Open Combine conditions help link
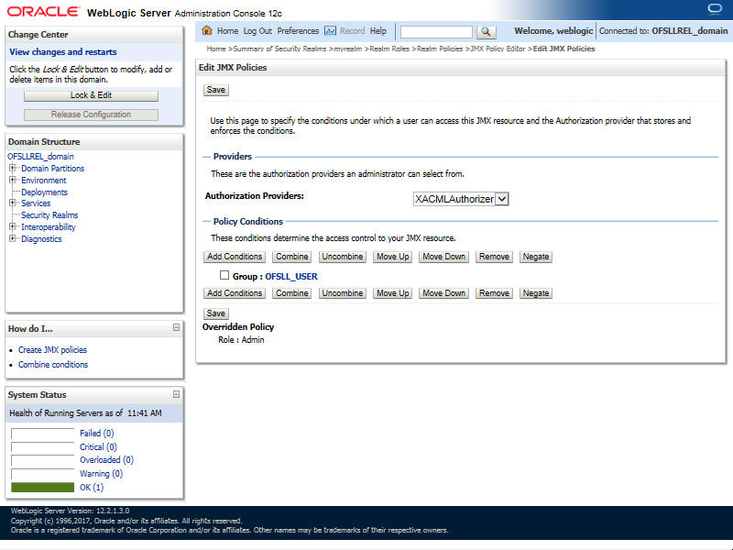This screenshot has height=550, width=733. (53, 364)
